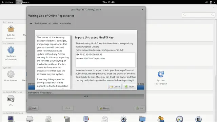Open the DSL network device module
Screen dimensions: 217x122
point(11,101)
